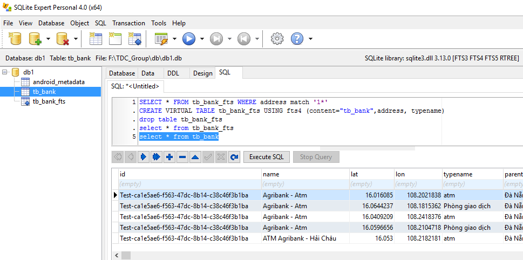Open the Object menu
The image size is (523, 260).
(80, 23)
